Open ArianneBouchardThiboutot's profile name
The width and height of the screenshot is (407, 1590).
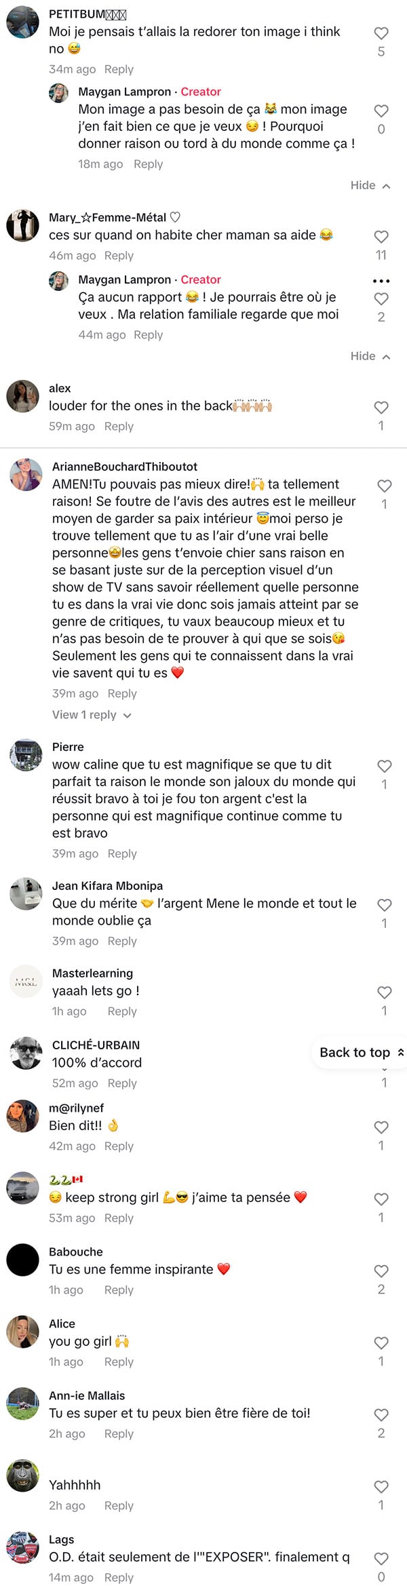[x=125, y=467]
